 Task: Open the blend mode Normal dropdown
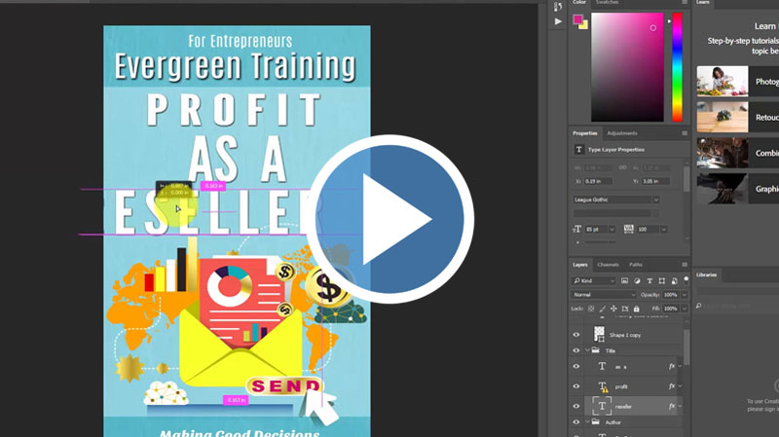603,294
